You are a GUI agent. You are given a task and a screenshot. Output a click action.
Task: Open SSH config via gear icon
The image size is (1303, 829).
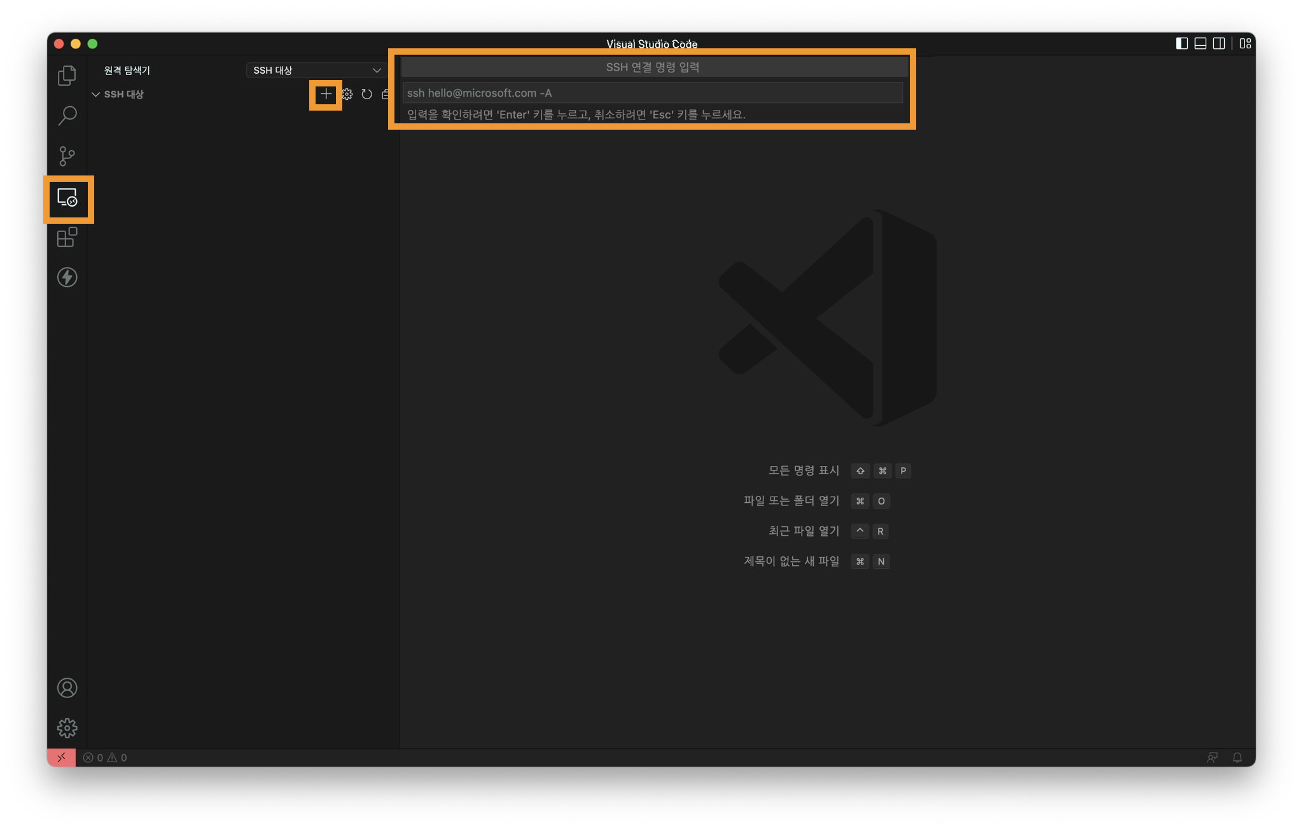[347, 94]
